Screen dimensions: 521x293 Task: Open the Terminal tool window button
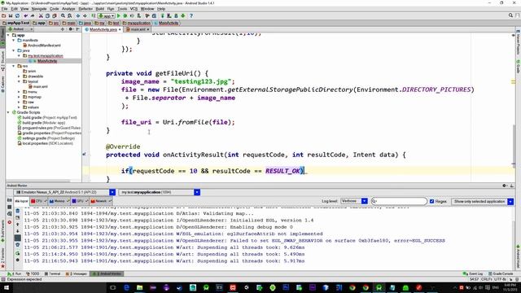tap(52, 273)
